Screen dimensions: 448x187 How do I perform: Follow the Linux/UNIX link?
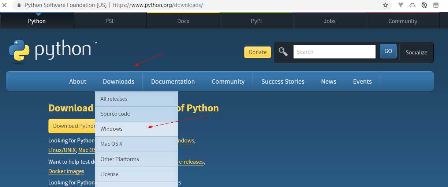(x=62, y=150)
